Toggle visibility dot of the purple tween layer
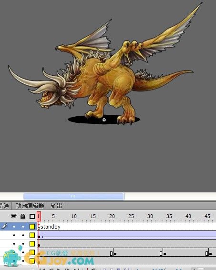The width and height of the screenshot is (216, 270). [14, 235]
